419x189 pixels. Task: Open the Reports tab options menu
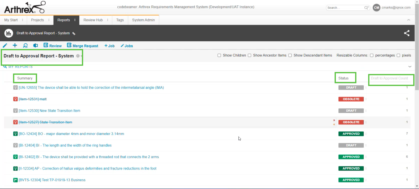(x=75, y=20)
